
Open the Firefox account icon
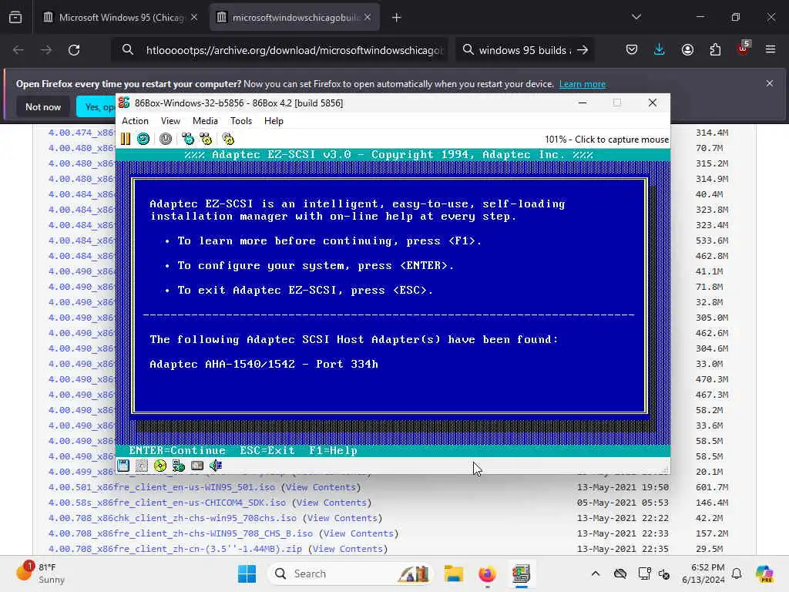pos(687,50)
